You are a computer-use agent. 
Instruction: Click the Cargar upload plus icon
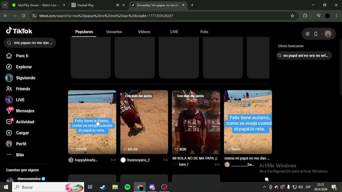click(9, 133)
